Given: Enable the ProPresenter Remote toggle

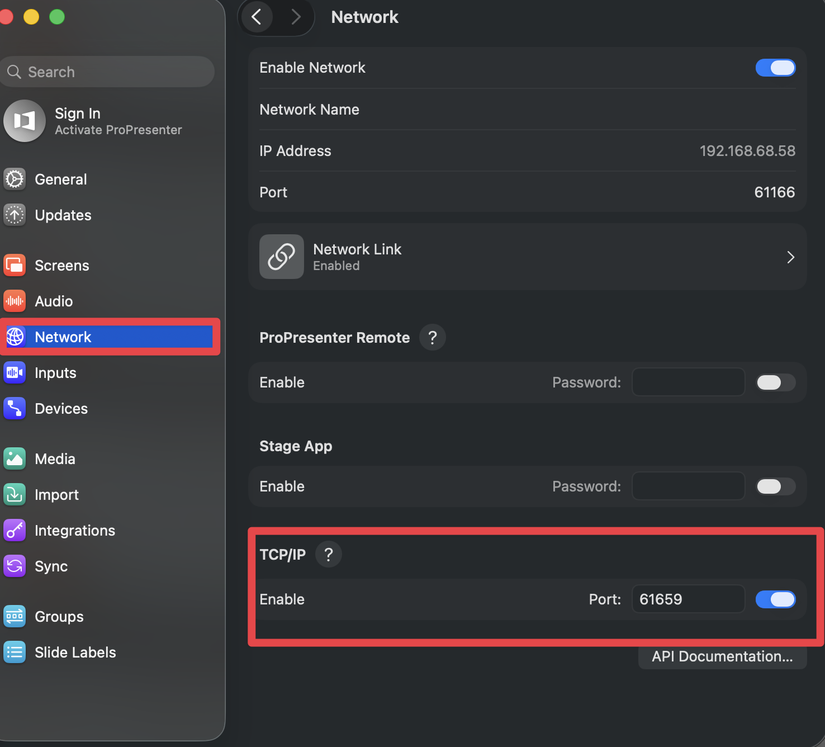Looking at the screenshot, I should coord(776,382).
